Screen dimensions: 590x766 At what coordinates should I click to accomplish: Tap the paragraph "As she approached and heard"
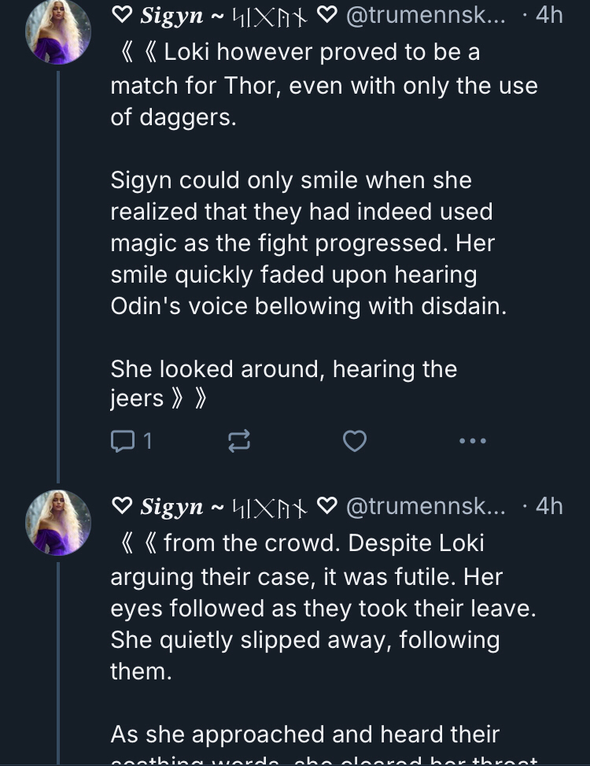[304, 735]
